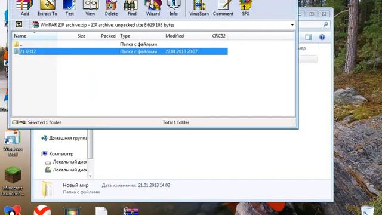Convert archive with SFX button
Viewport: 382px width, 215px height.
(x=245, y=8)
